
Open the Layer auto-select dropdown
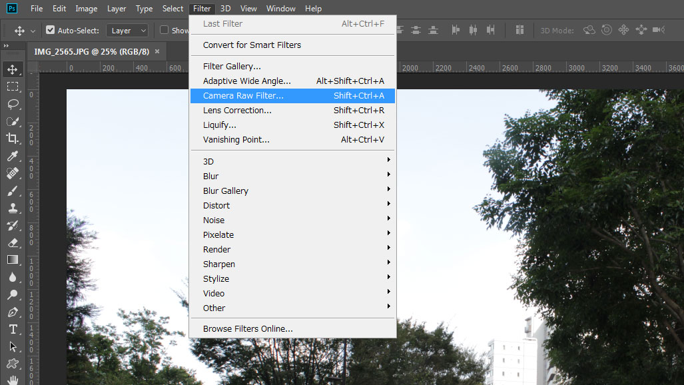tap(127, 31)
